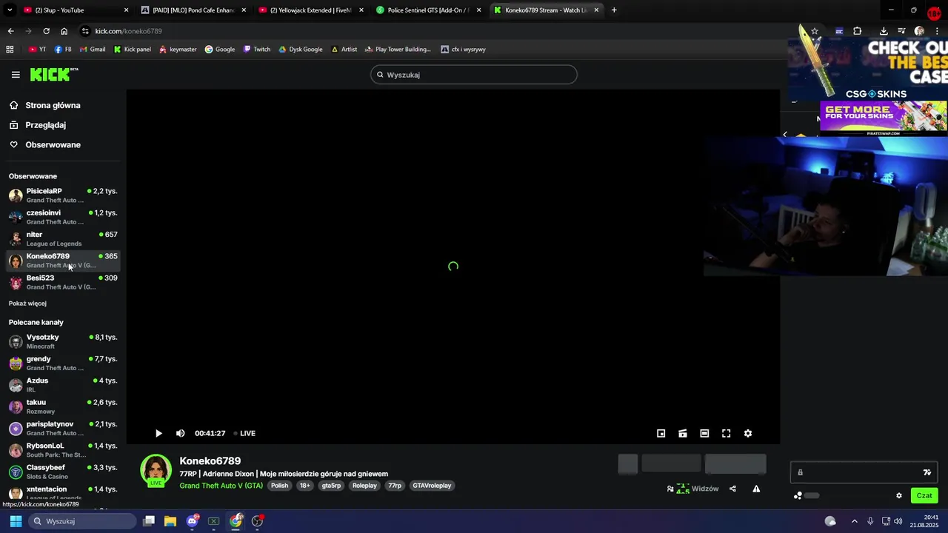Focus the Kick Wyszukaj search field

[x=474, y=75]
